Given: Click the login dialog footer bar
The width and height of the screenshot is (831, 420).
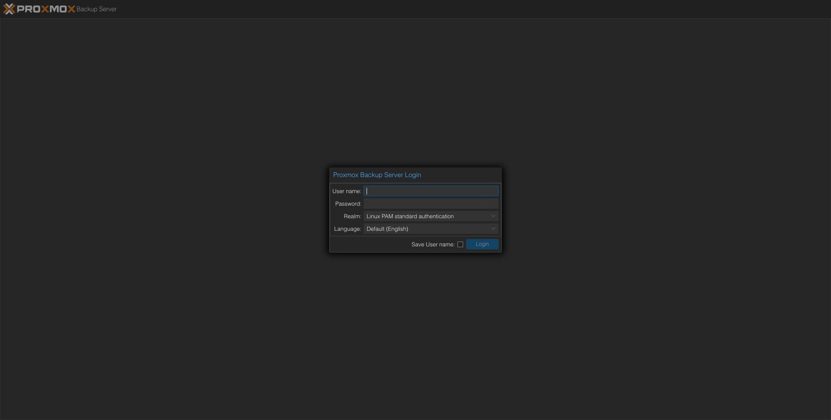Looking at the screenshot, I should click(368, 245).
